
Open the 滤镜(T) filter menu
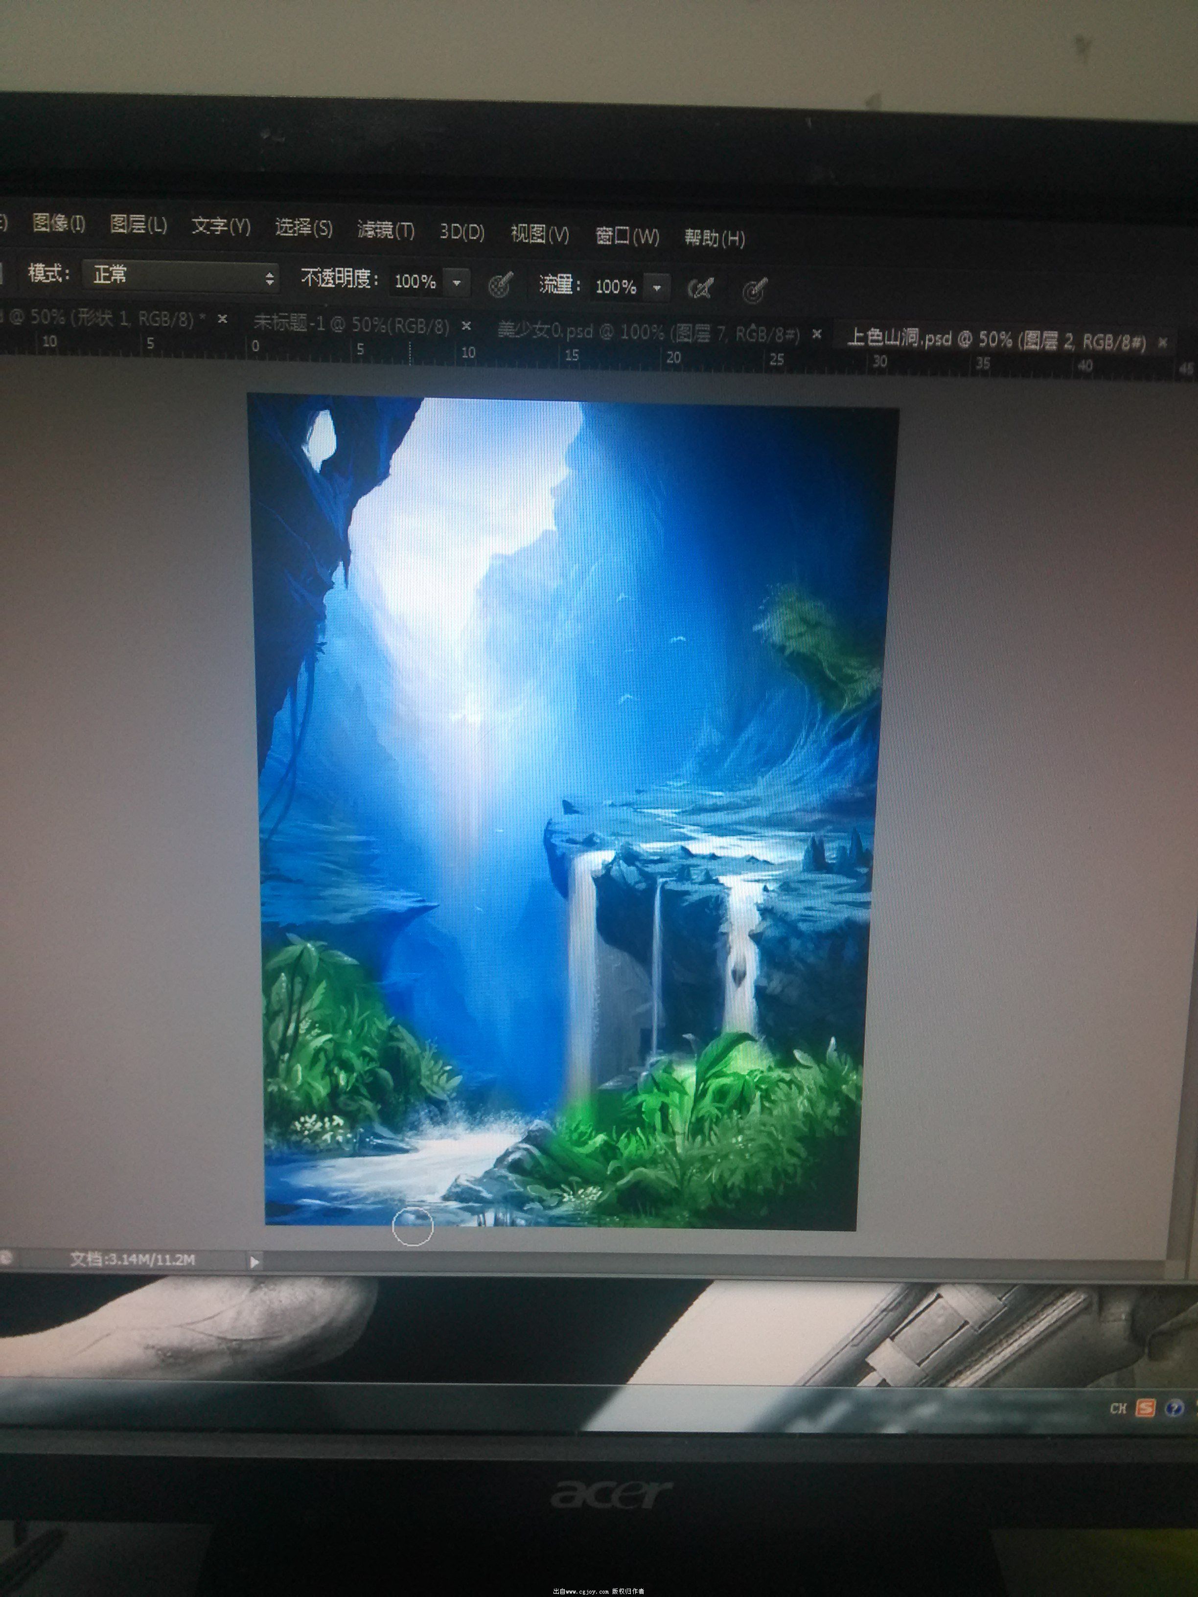(x=386, y=229)
